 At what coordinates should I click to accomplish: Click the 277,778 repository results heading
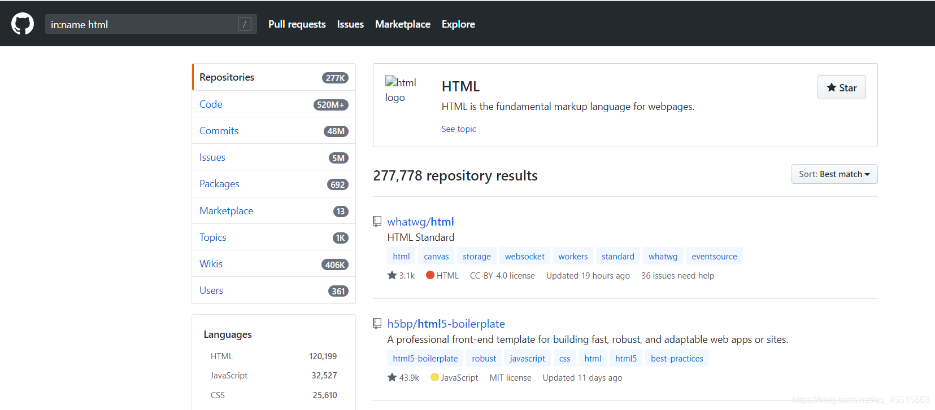tap(455, 176)
